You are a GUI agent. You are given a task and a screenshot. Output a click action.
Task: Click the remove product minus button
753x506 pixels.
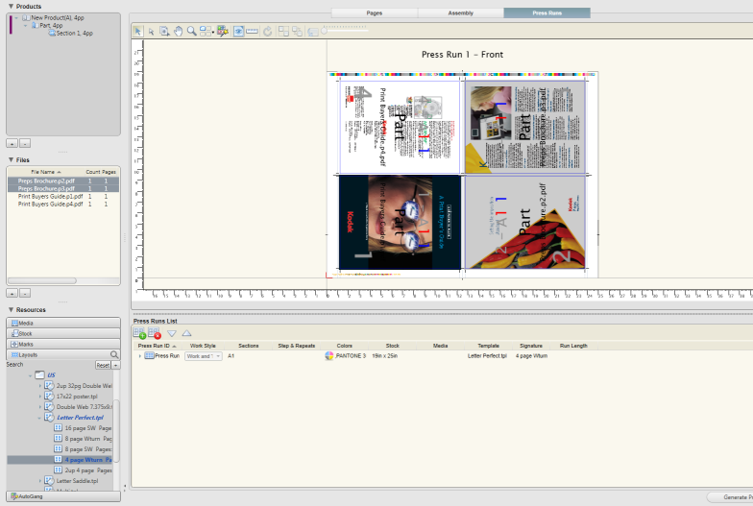click(25, 144)
